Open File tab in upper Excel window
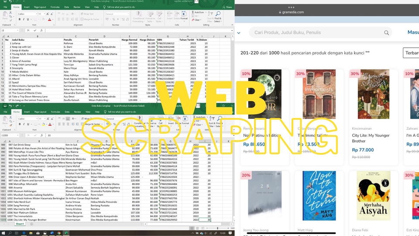Screen dimensions: 419x236 click(5, 7)
